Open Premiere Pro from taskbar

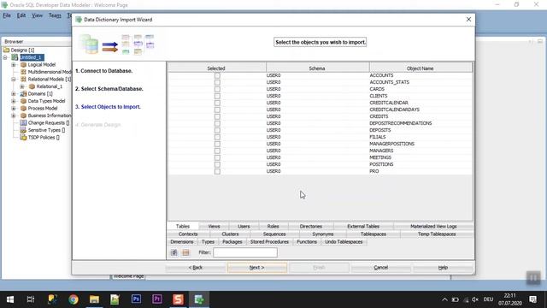pyautogui.click(x=157, y=299)
